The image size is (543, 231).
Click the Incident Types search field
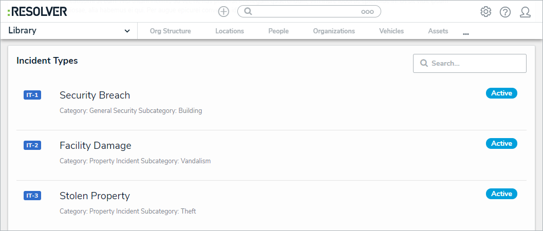click(x=475, y=63)
